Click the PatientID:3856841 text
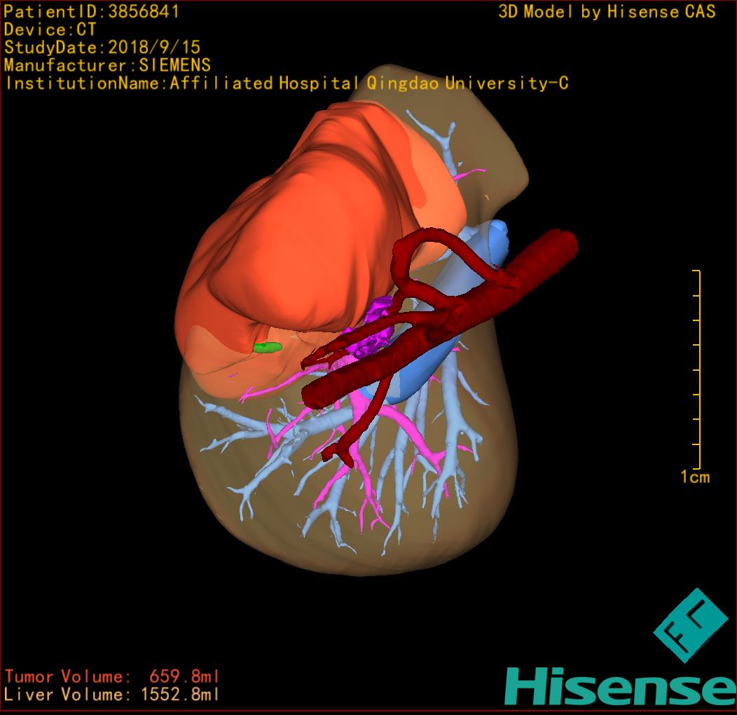The width and height of the screenshot is (737, 715). coord(92,11)
